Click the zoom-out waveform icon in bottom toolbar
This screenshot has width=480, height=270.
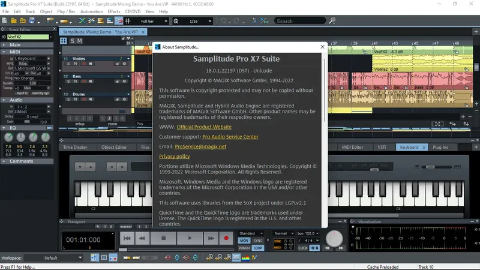click(218, 258)
